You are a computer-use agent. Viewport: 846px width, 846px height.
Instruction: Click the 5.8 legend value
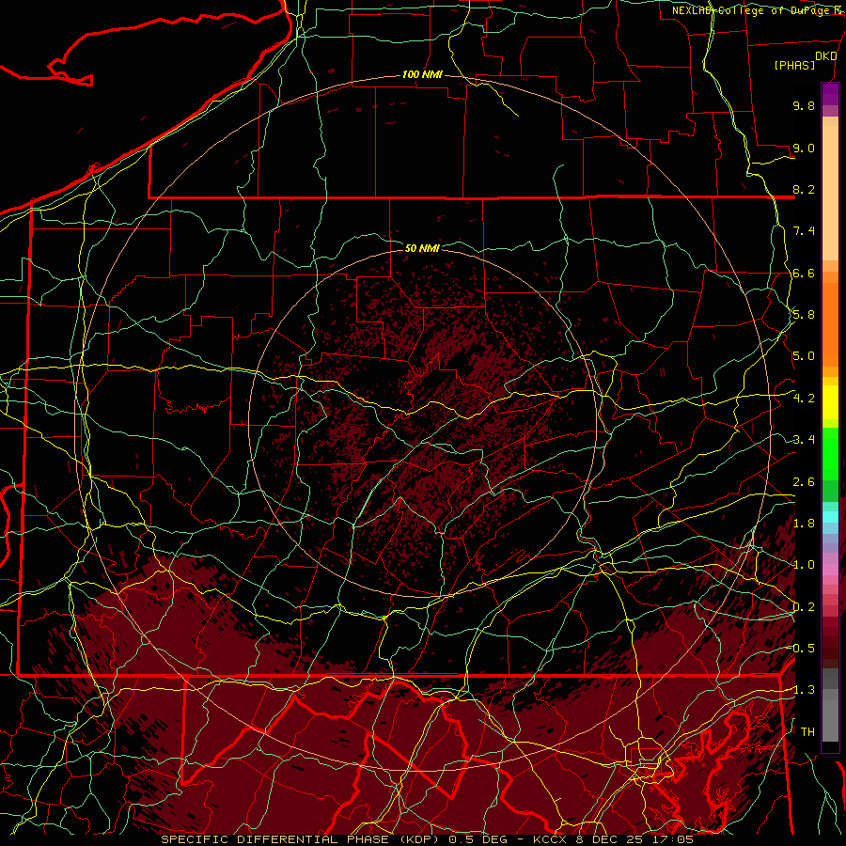tap(804, 315)
